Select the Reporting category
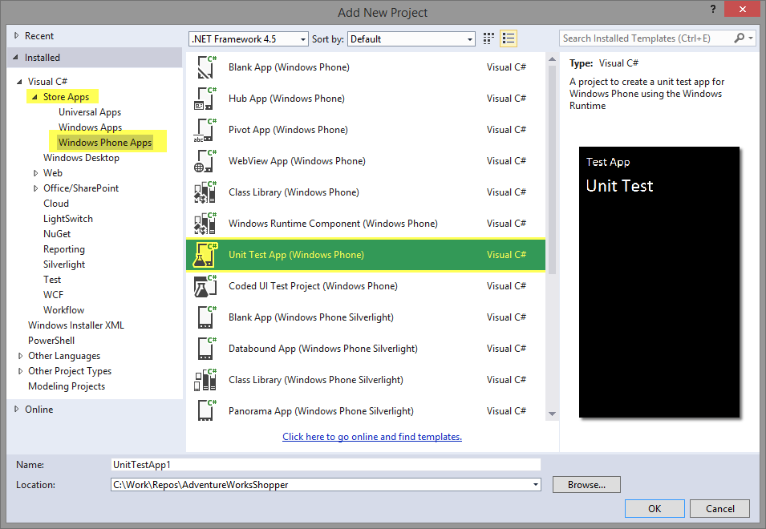 click(x=64, y=249)
